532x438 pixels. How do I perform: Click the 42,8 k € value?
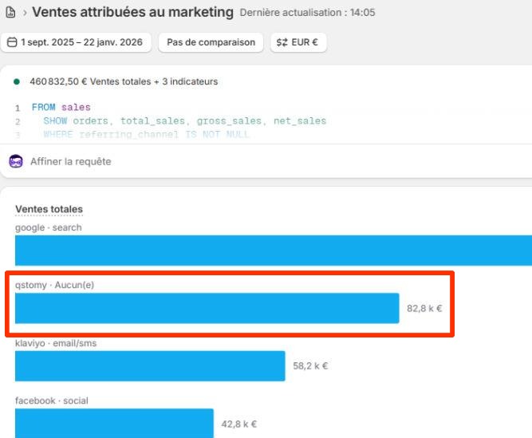point(238,424)
